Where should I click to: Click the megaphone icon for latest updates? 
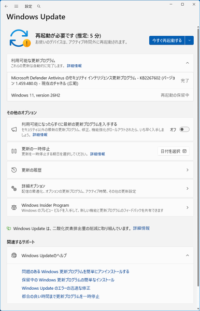(x=14, y=129)
